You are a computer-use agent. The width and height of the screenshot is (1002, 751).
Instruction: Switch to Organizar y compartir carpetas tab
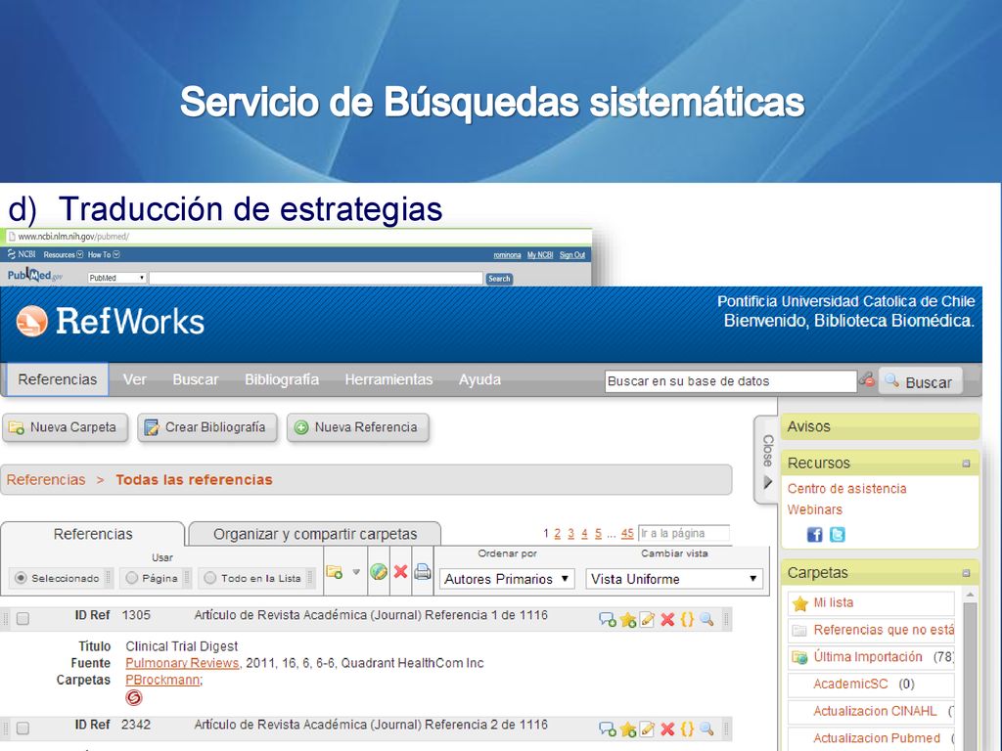coord(315,534)
